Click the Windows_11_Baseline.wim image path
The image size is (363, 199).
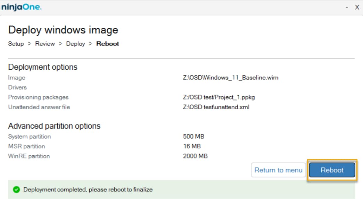click(231, 78)
